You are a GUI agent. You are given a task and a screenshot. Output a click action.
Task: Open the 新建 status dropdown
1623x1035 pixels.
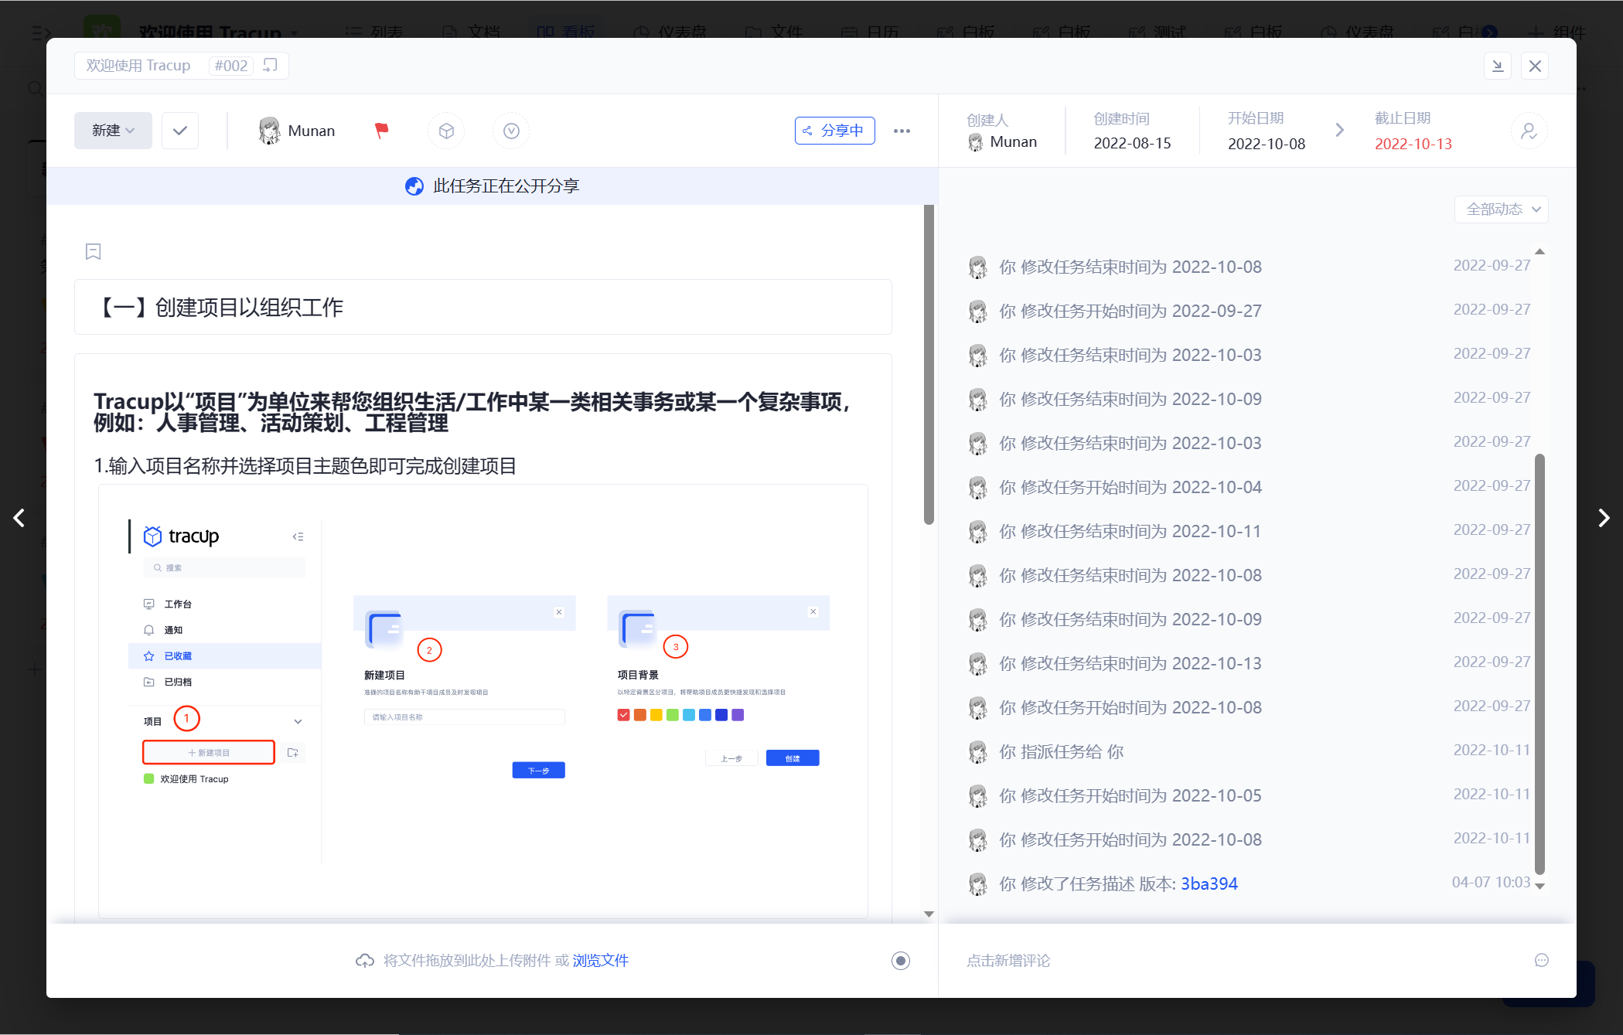click(113, 131)
